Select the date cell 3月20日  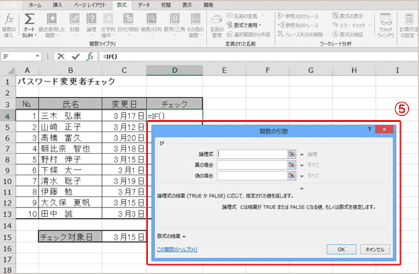point(124,138)
